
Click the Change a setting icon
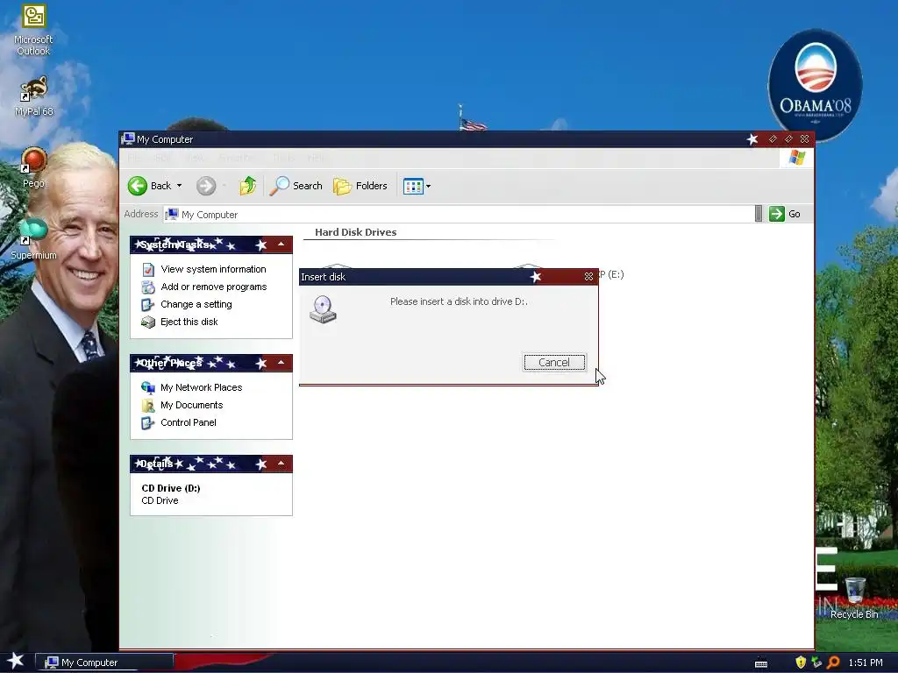(147, 304)
